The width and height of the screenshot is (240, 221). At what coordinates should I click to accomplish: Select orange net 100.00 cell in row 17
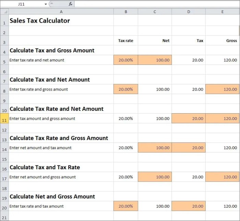point(155,177)
